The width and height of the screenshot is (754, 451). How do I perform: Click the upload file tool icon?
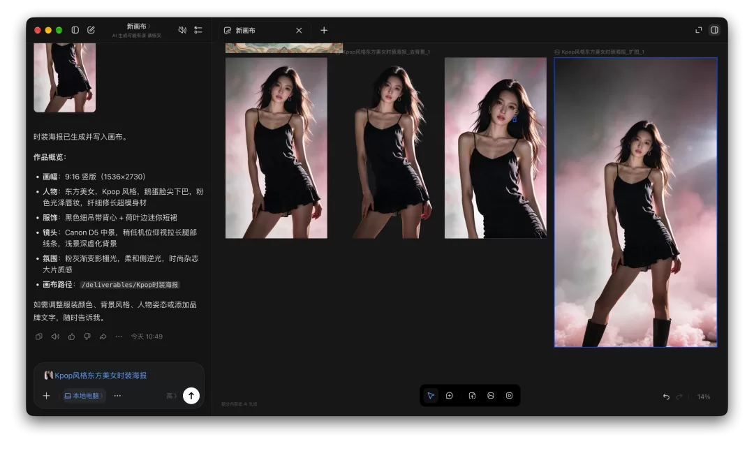[x=472, y=396]
